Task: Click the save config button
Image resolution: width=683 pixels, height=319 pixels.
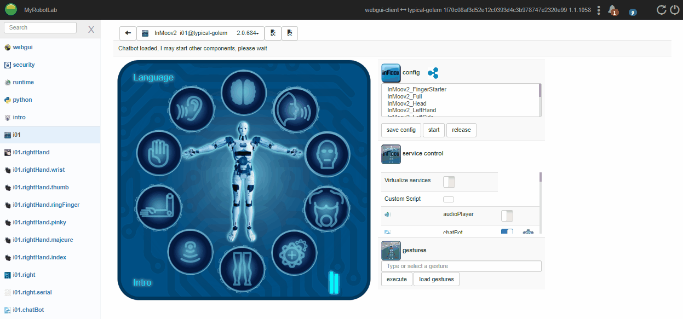Action: (400, 130)
